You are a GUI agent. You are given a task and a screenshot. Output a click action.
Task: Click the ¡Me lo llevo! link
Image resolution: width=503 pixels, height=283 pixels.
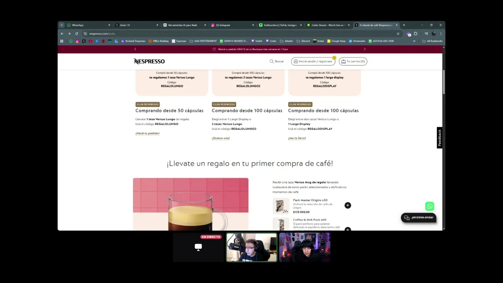[x=297, y=138]
